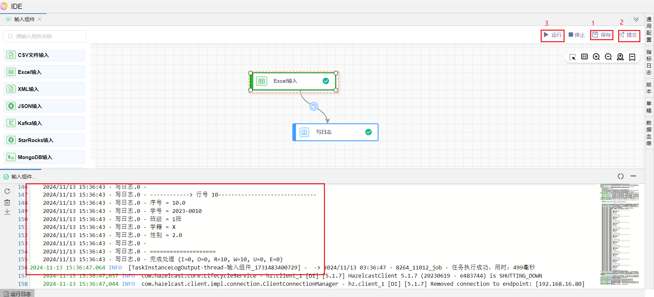This screenshot has width=654, height=297.
Task: Open the 草稿 side panel
Action: pyautogui.click(x=649, y=107)
